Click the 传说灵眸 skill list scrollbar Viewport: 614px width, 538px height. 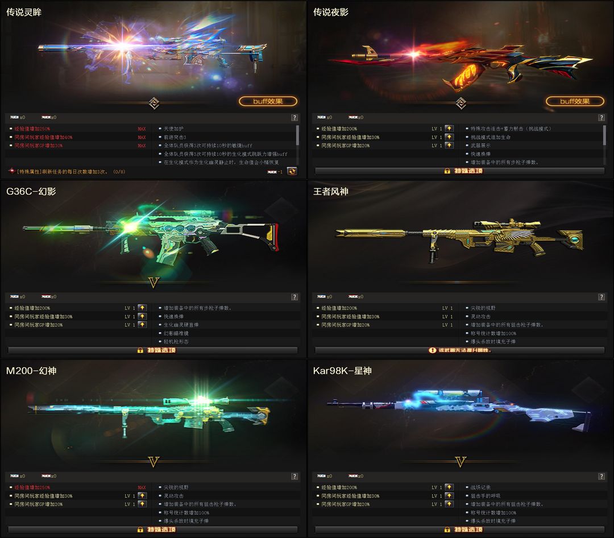coord(297,135)
